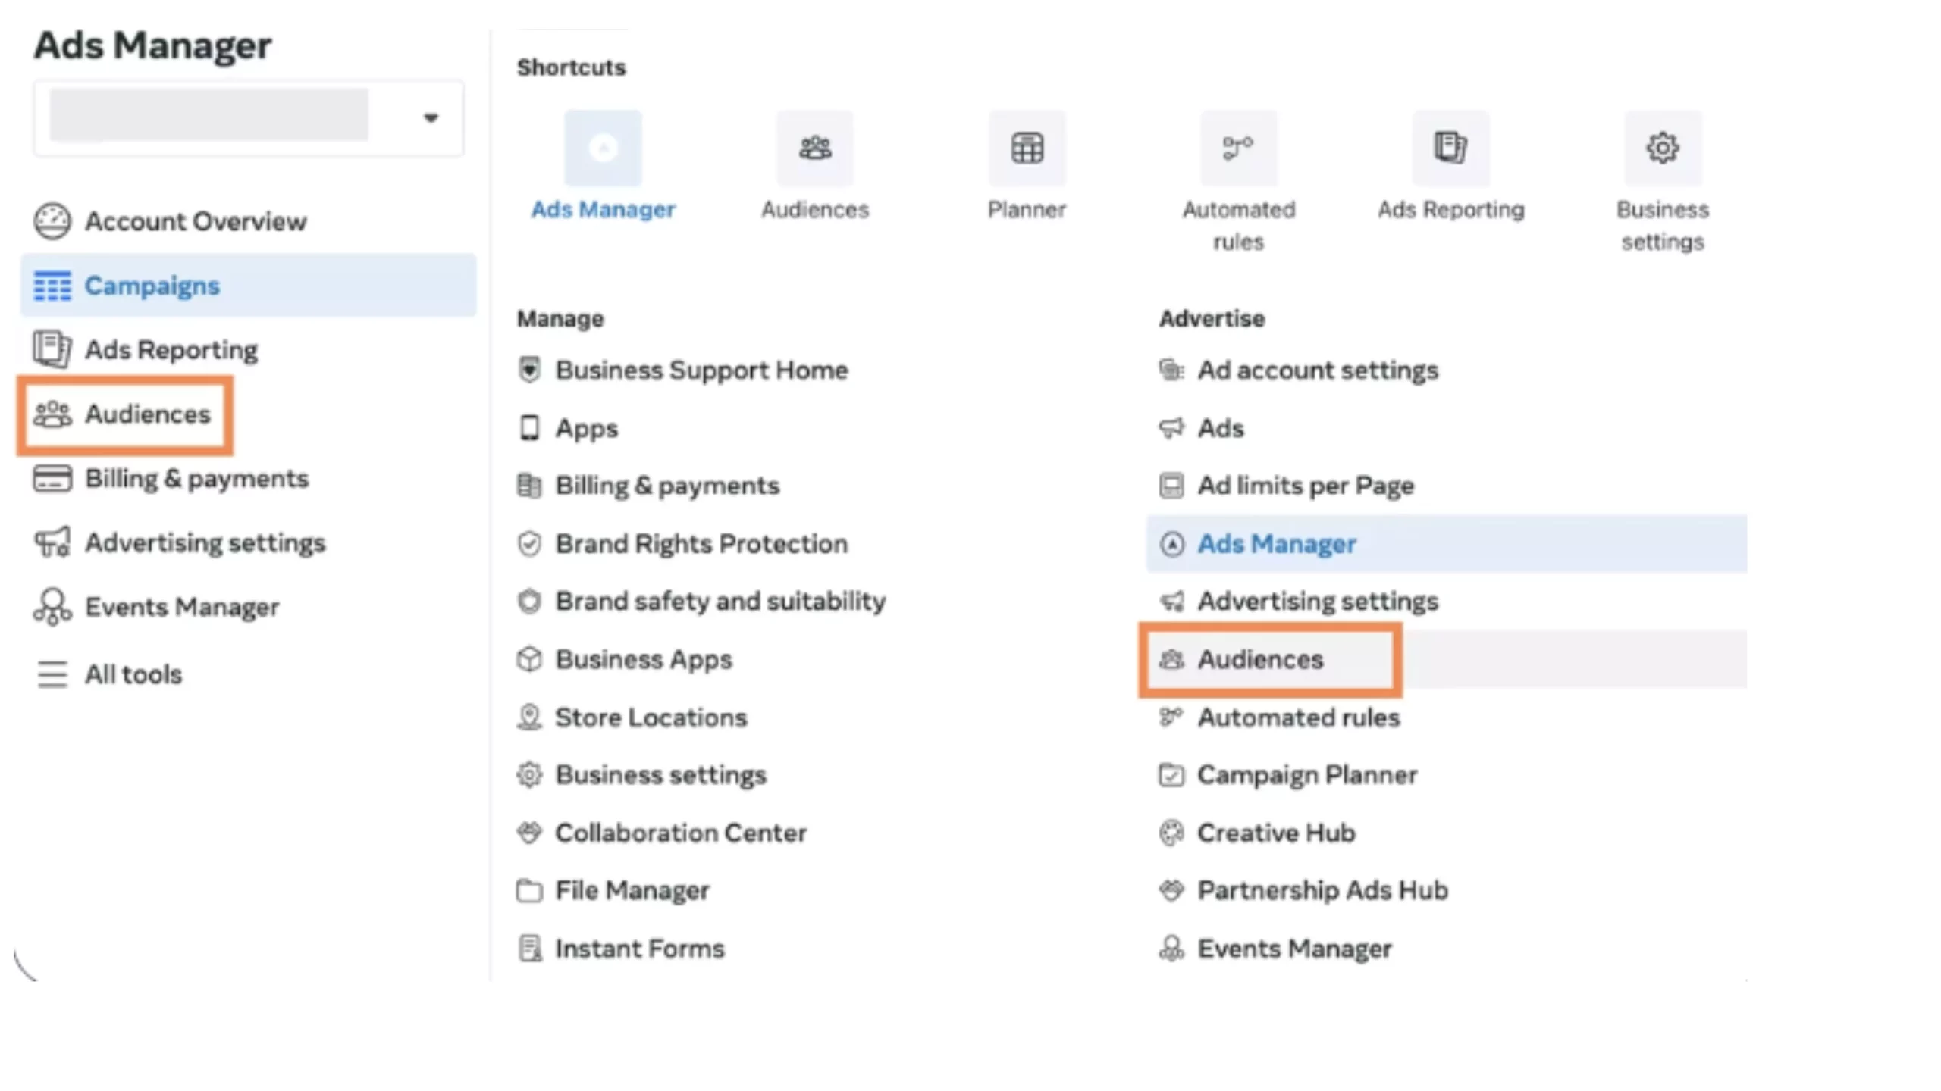Click the Audiences people icon in sidebar
The width and height of the screenshot is (1941, 1091).
point(52,414)
